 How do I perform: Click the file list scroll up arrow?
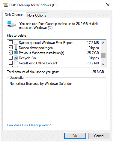(103, 43)
